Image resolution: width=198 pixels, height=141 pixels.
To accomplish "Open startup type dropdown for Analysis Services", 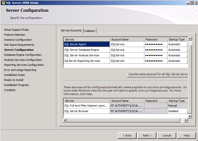I will 187,55.
